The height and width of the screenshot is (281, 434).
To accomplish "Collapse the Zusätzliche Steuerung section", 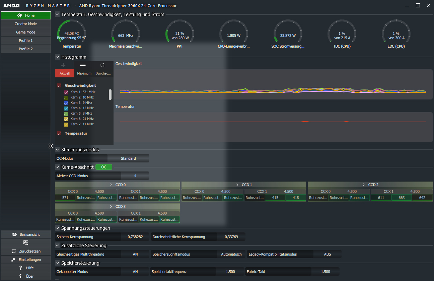I will coord(57,245).
